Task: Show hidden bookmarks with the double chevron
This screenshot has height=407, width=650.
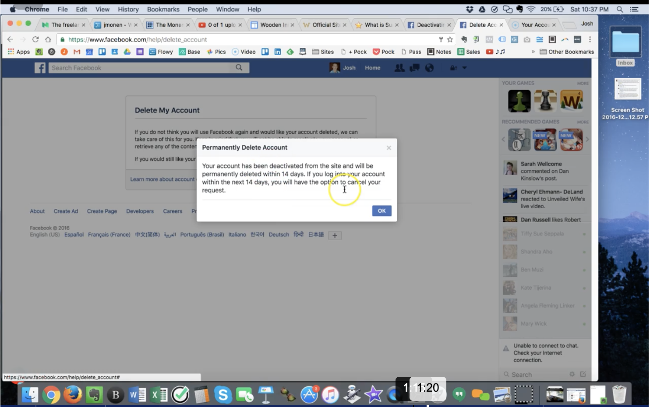Action: click(533, 52)
